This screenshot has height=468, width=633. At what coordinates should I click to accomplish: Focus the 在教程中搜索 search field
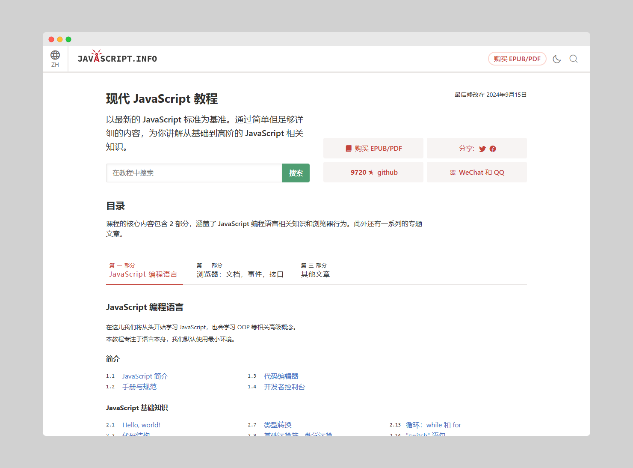(194, 173)
